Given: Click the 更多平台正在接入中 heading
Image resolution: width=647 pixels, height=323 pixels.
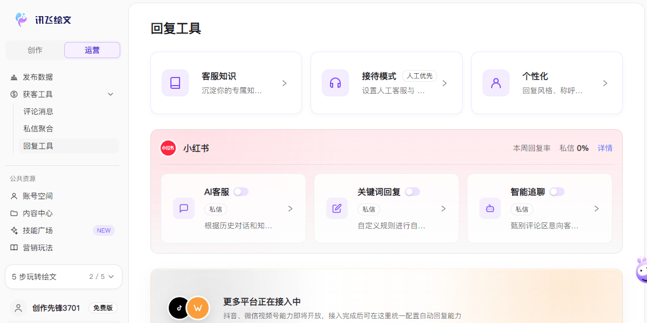Looking at the screenshot, I should tap(262, 301).
